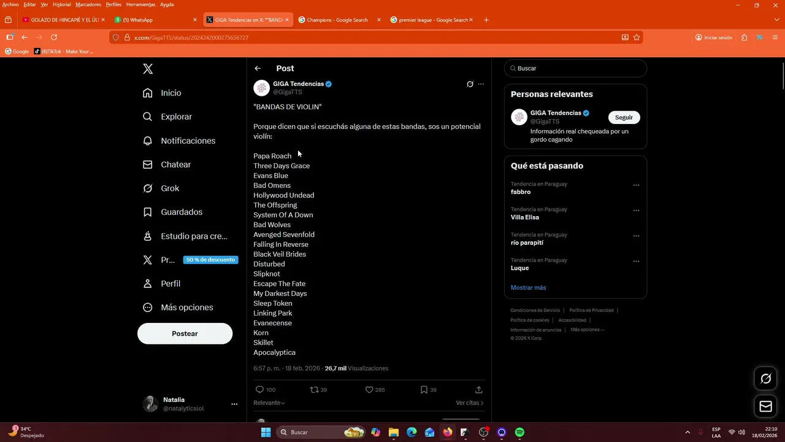This screenshot has height=442, width=785.
Task: Click Mostrar más under trends
Action: tap(528, 287)
